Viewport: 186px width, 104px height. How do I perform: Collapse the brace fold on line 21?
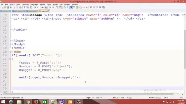click(x=10, y=59)
